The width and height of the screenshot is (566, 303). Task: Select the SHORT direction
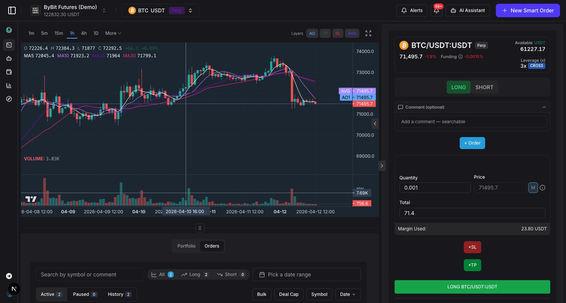(x=484, y=87)
